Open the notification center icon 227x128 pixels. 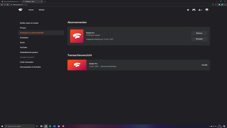[x=224, y=126]
